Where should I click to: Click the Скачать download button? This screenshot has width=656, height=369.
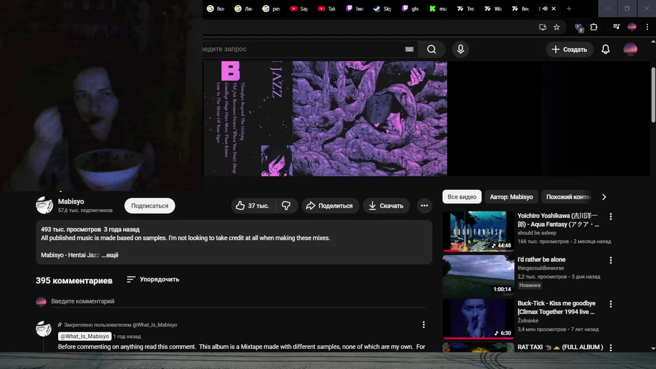point(386,206)
